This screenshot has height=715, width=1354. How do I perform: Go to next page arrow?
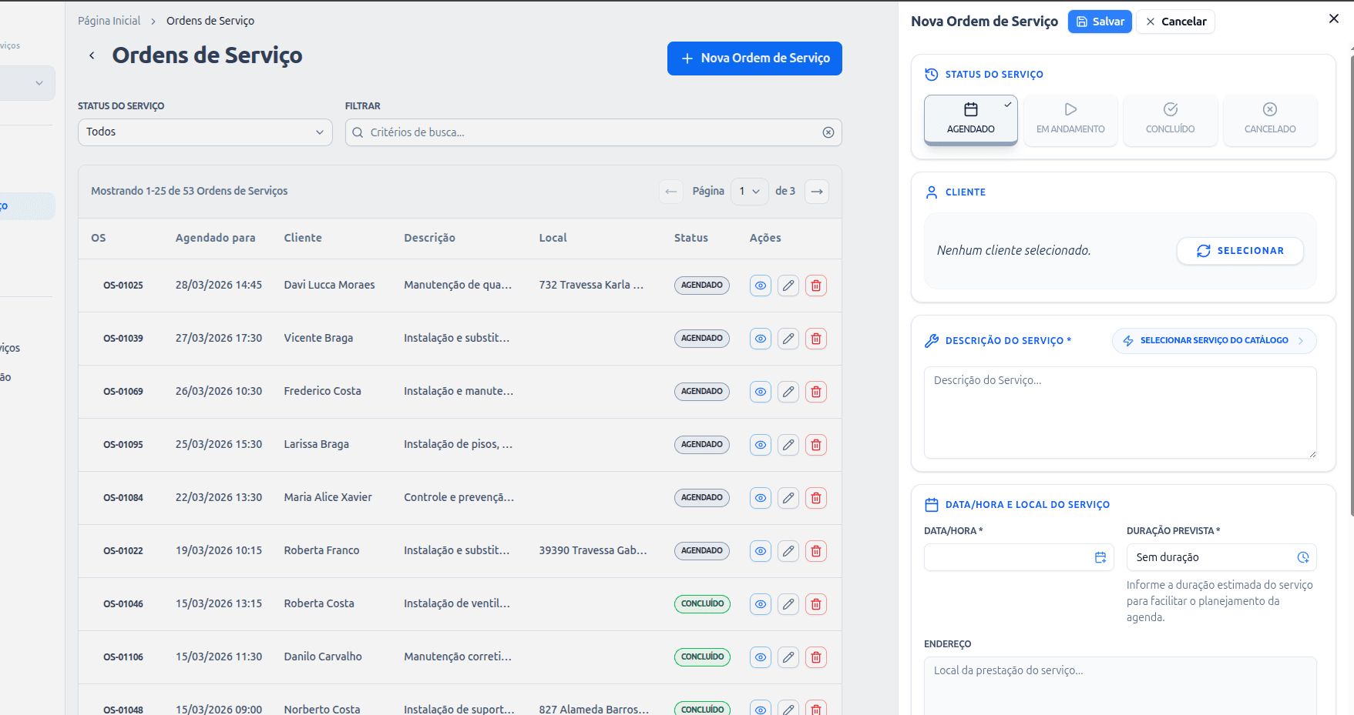(x=816, y=192)
